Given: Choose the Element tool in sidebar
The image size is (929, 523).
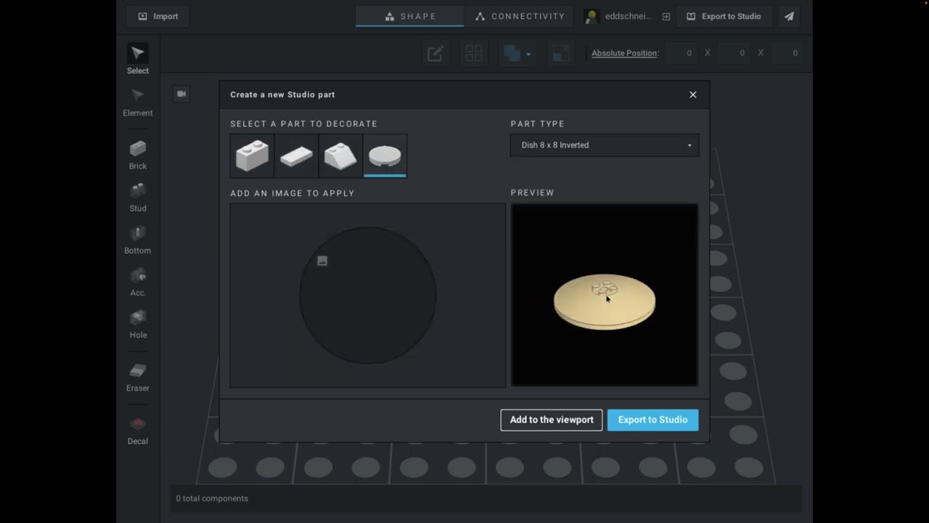Looking at the screenshot, I should click(x=137, y=102).
